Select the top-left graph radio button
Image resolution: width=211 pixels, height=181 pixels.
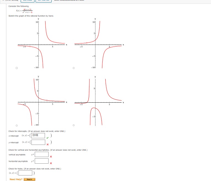17,68
